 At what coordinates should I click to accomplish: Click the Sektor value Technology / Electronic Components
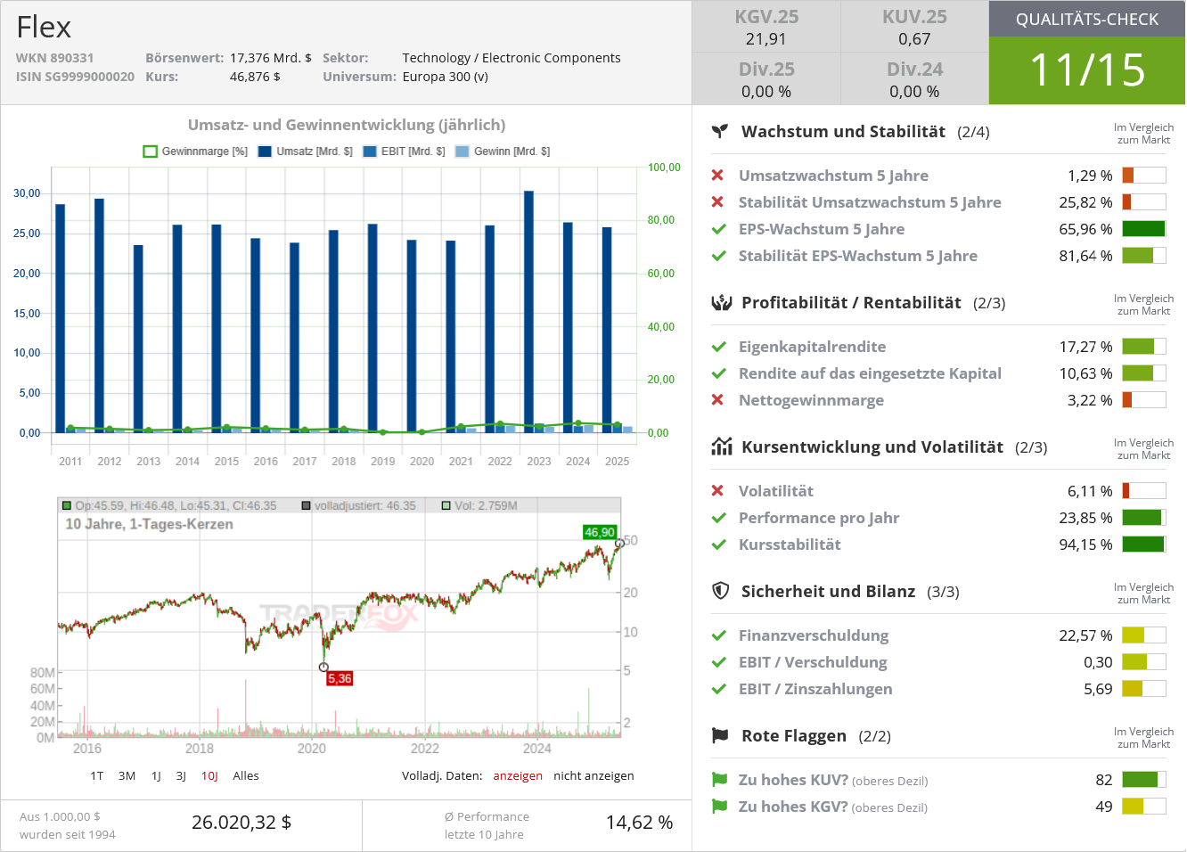coord(512,58)
